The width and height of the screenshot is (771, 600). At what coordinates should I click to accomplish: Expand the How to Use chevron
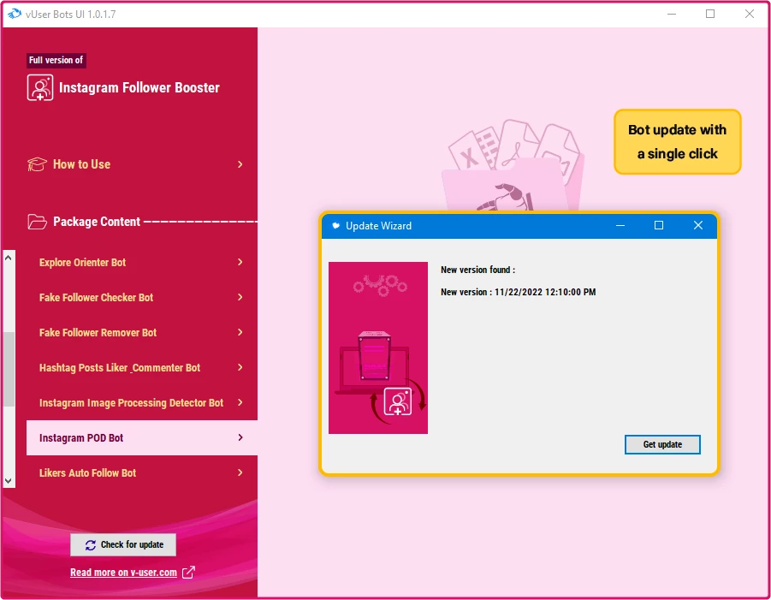(x=240, y=164)
